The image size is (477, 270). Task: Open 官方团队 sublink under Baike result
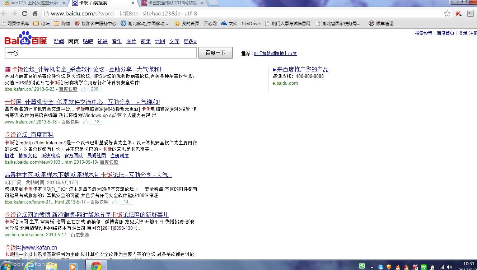click(x=74, y=155)
